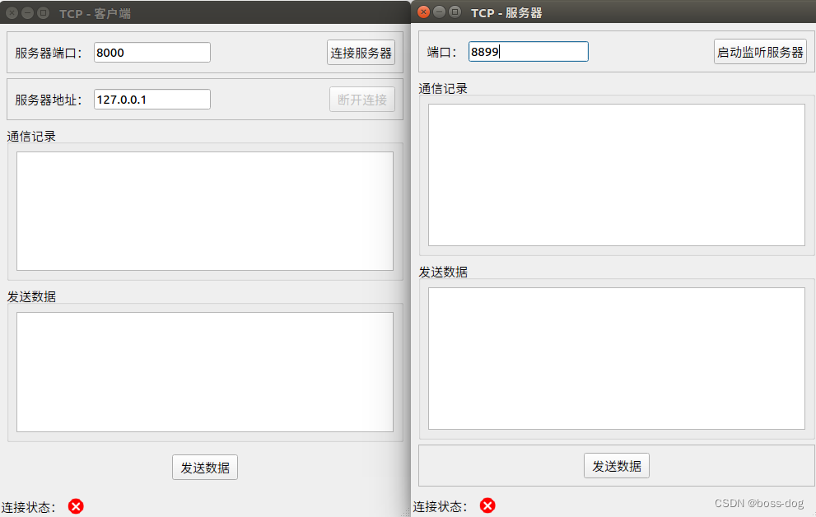Click the server 端口: label
This screenshot has height=517, width=816.
[441, 52]
